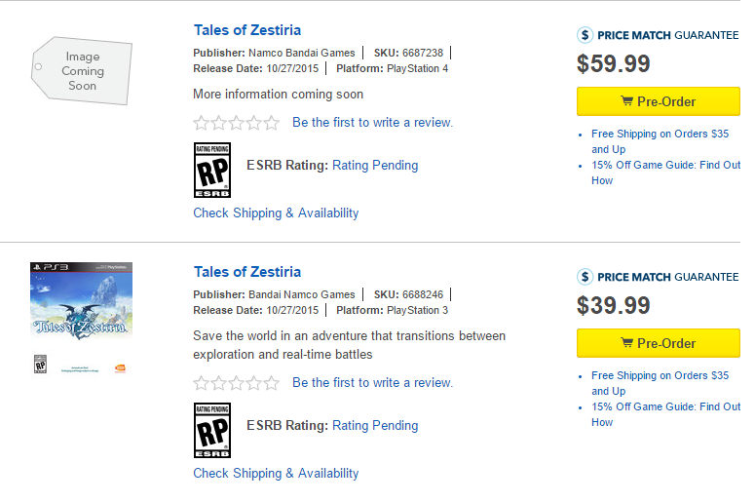The image size is (755, 502).
Task: Rate the PlayStation 4 game using the stars
Action: (x=236, y=123)
